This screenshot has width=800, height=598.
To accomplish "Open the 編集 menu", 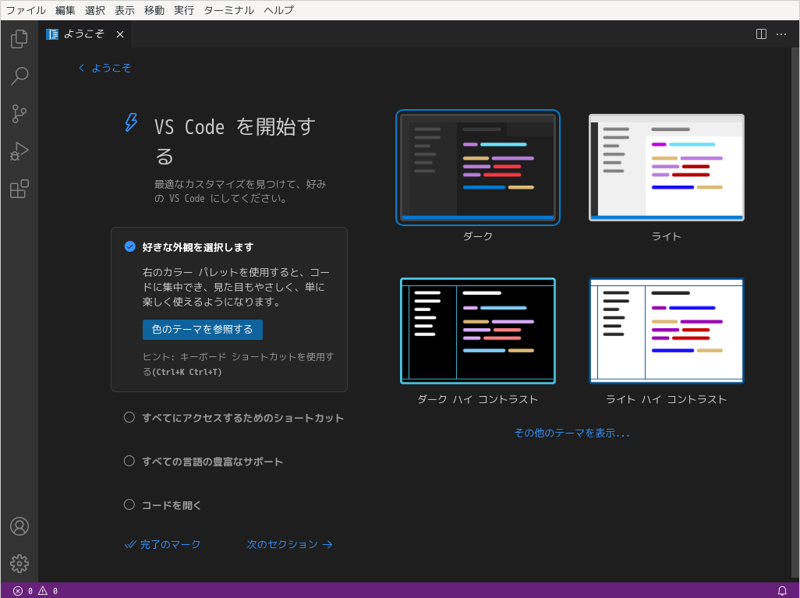I will pos(65,10).
